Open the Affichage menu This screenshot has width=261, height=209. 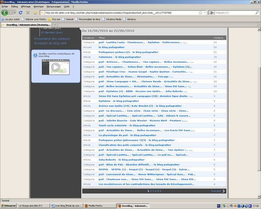click(x=26, y=7)
